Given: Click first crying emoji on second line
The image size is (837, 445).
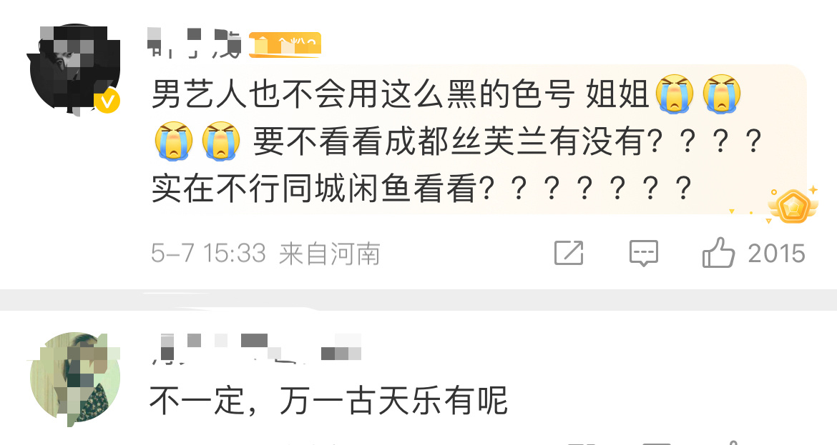Looking at the screenshot, I should coord(174,141).
